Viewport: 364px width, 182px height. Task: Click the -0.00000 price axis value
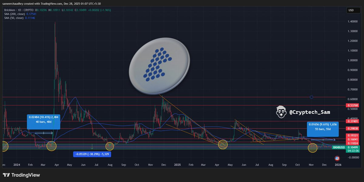point(353,157)
